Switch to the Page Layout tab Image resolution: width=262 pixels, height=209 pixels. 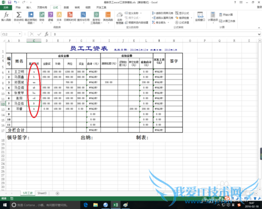[42, 7]
